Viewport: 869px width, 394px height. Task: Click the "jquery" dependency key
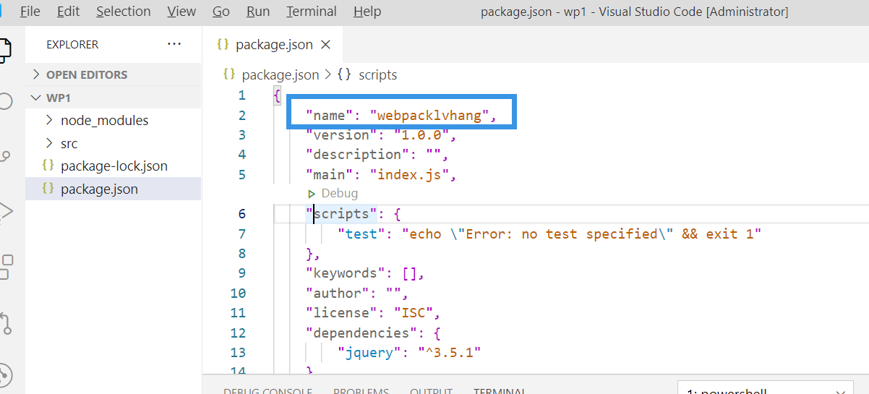tap(370, 354)
